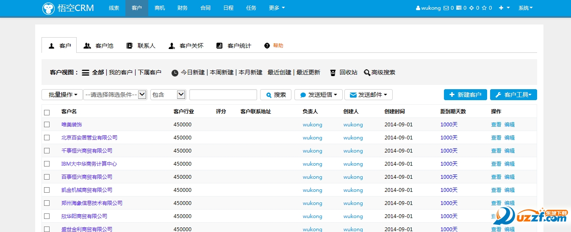Viewport: 571px width, 232px height.
Task: Toggle the select-all checkbox in table header
Action: (x=47, y=112)
